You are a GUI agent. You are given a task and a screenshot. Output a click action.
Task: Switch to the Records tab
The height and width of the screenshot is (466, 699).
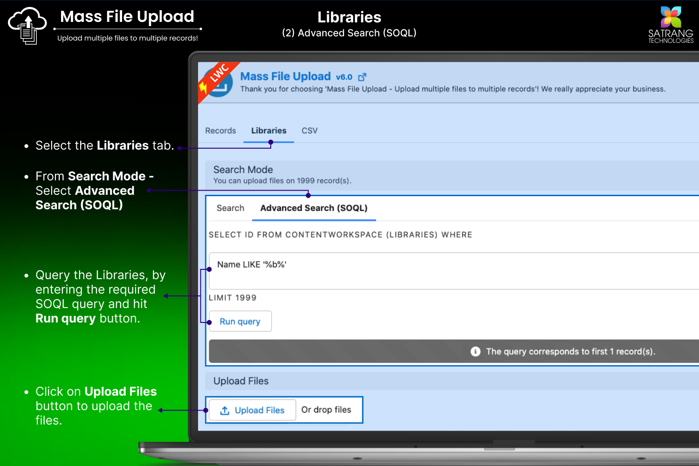pos(220,131)
